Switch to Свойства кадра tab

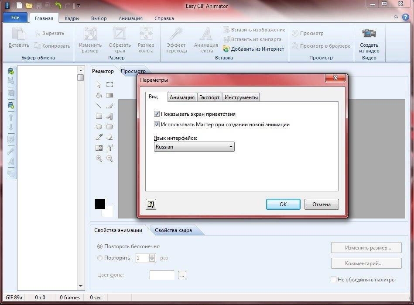click(x=173, y=230)
